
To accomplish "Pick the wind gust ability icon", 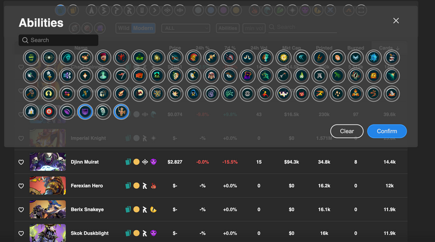I will click(x=67, y=76).
